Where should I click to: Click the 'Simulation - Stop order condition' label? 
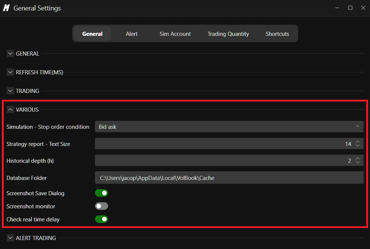[48, 127]
